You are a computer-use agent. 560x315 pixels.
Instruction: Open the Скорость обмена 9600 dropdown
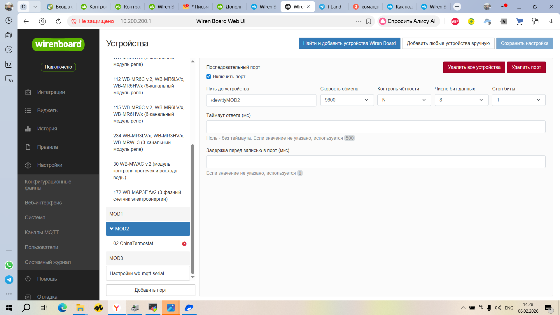346,100
